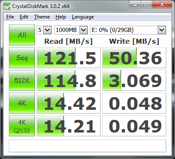The image size is (175, 159).
Task: Open the File menu
Action: click(x=10, y=17)
